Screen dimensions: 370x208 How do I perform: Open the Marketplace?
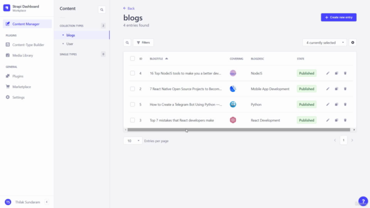[18, 87]
